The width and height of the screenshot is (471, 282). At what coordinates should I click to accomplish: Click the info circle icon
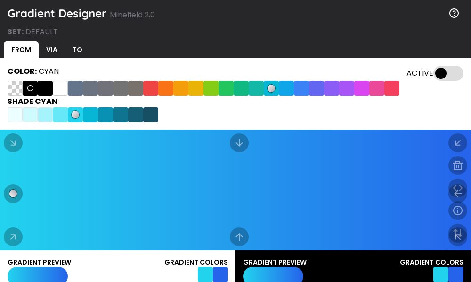(x=458, y=211)
